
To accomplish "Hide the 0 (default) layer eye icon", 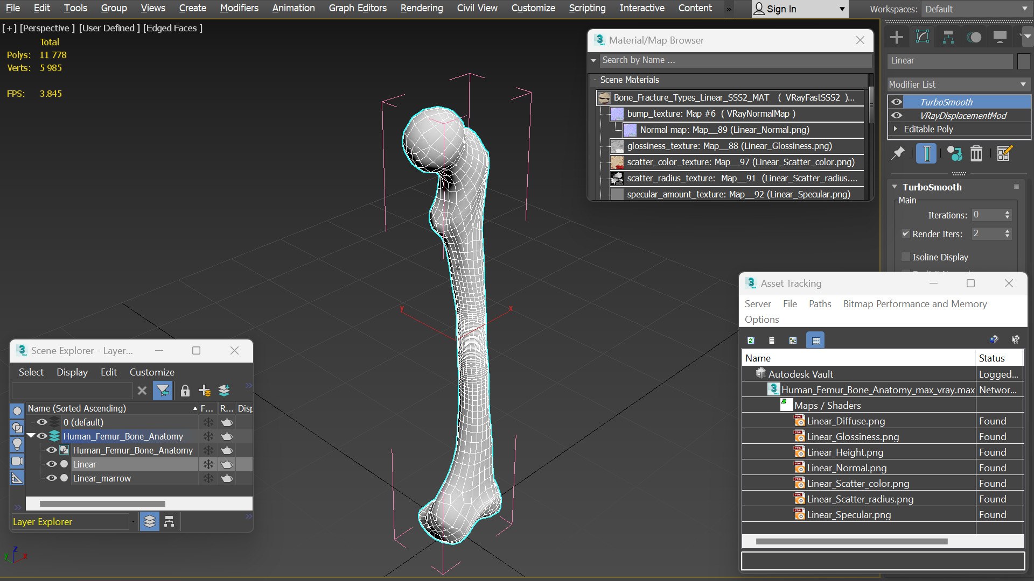I will coord(41,422).
